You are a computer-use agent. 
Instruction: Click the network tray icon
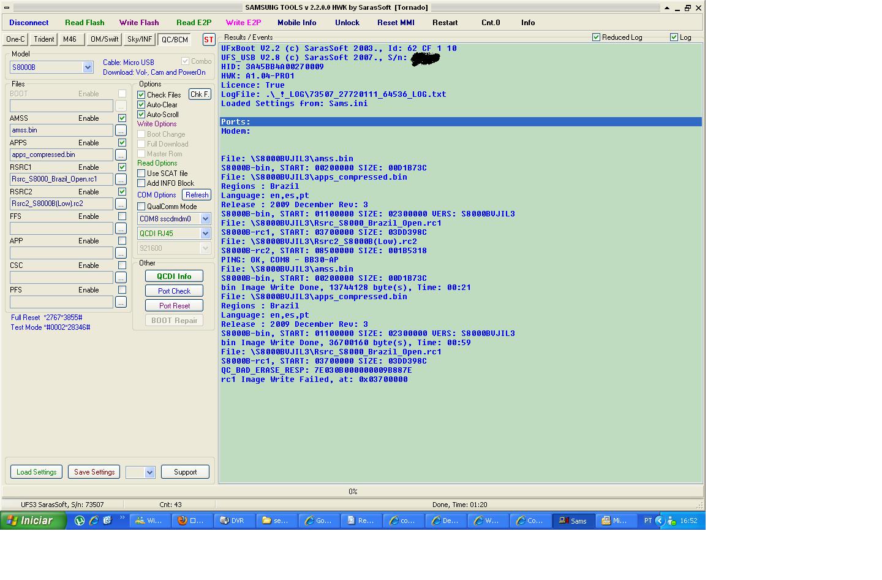(673, 521)
